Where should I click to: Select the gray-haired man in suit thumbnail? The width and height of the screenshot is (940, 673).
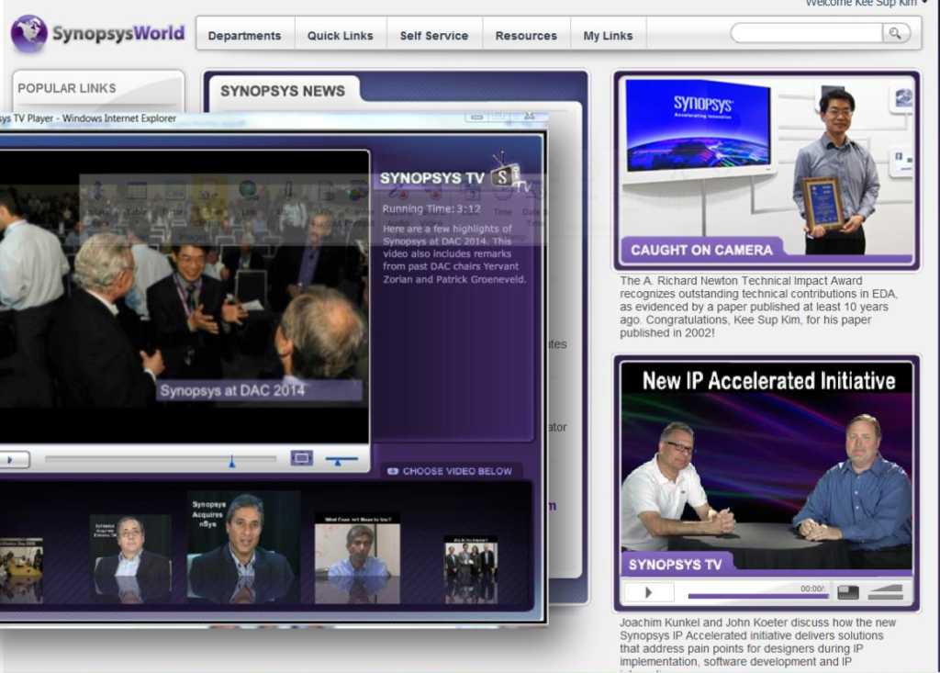130,558
